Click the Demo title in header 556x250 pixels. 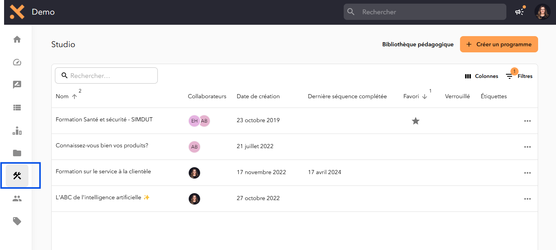coord(43,12)
